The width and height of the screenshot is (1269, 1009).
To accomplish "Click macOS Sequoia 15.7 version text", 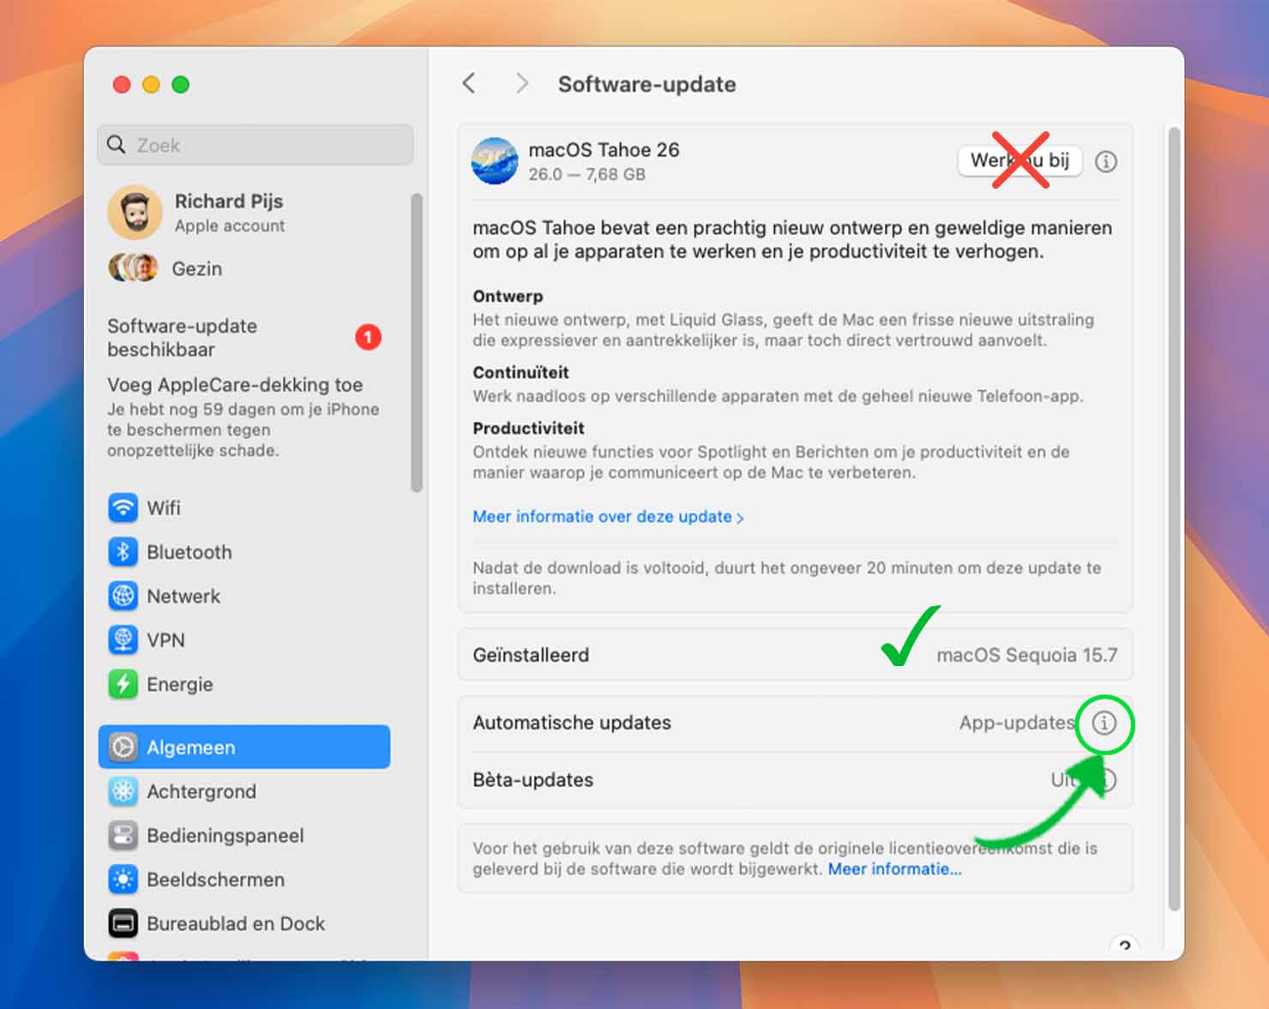I will pos(1026,655).
